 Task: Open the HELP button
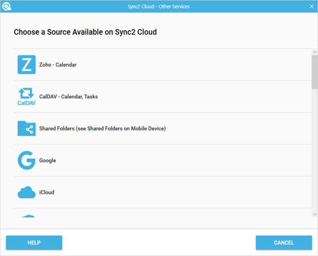34,243
